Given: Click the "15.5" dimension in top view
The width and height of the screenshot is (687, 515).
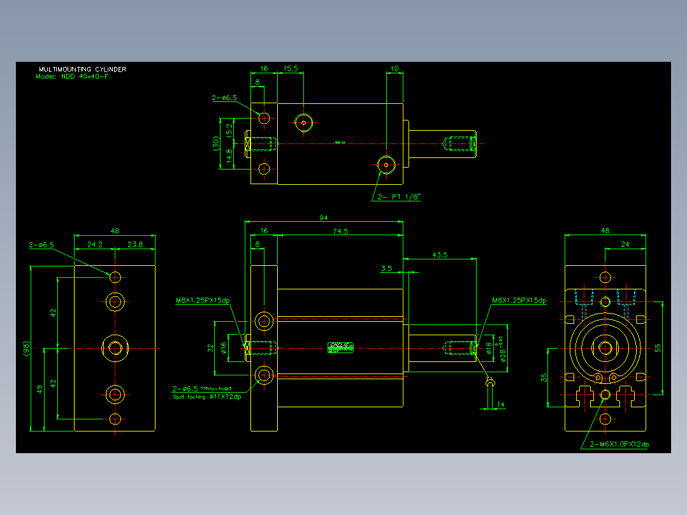Looking at the screenshot, I should [291, 68].
